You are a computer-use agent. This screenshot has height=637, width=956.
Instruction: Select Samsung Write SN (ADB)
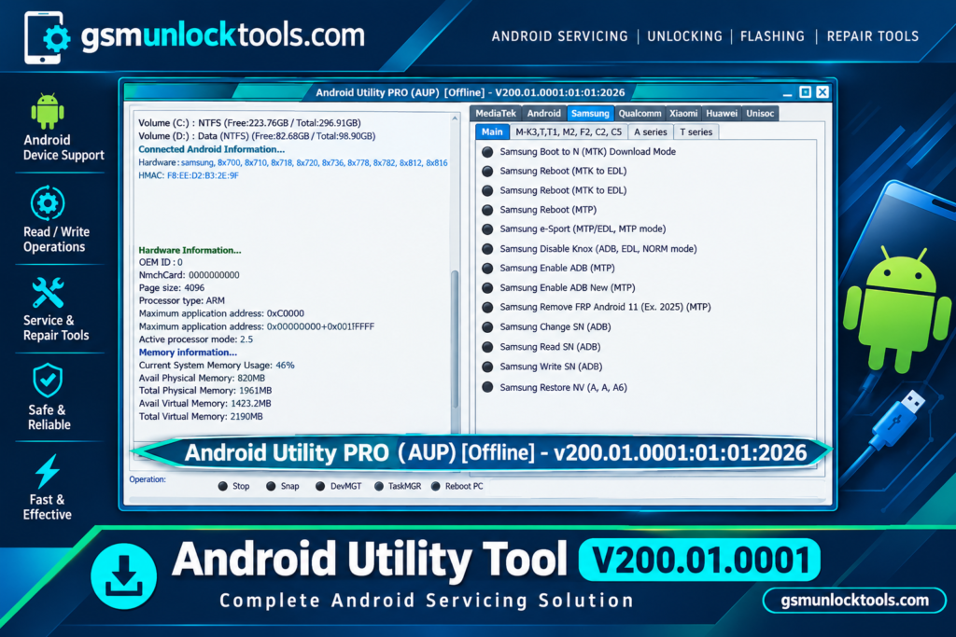pos(542,367)
